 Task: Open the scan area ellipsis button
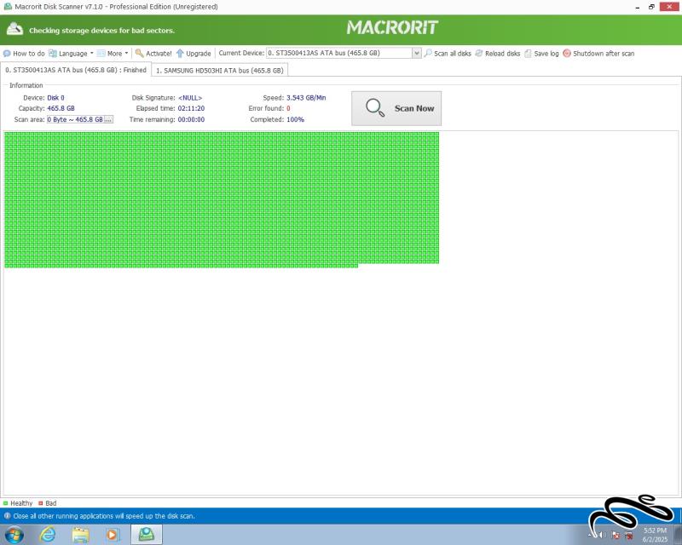click(x=109, y=119)
